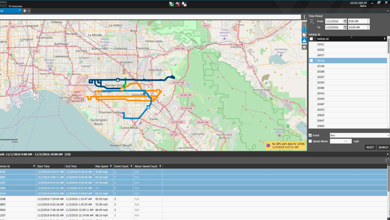Screen dimensions: 390x220
Task: Open the From date calendar picker
Action: pos(345,21)
